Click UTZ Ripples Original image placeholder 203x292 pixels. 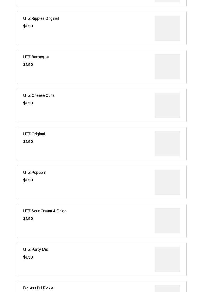point(167,28)
